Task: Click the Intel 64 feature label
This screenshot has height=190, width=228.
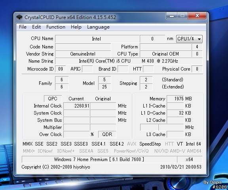Action: pos(193,144)
